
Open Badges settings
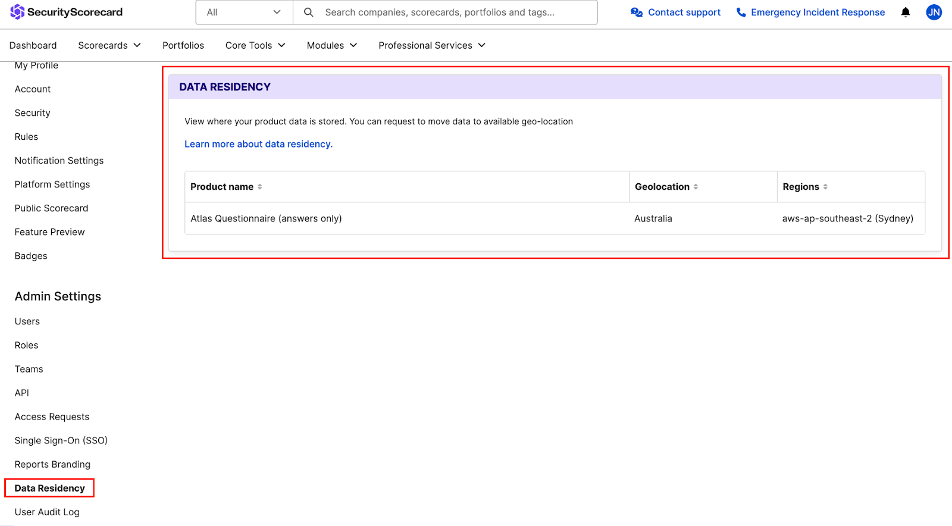pyautogui.click(x=31, y=256)
